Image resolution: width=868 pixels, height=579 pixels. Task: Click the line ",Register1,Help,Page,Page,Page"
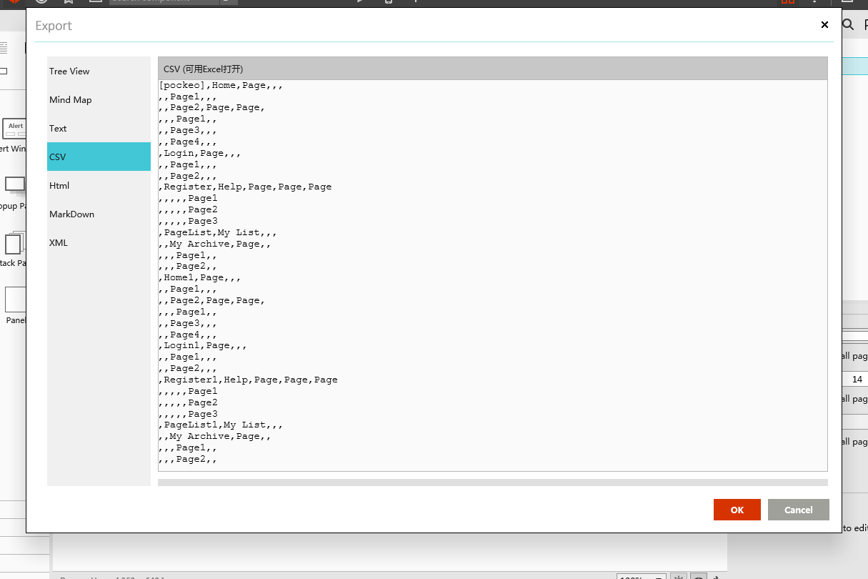(249, 380)
